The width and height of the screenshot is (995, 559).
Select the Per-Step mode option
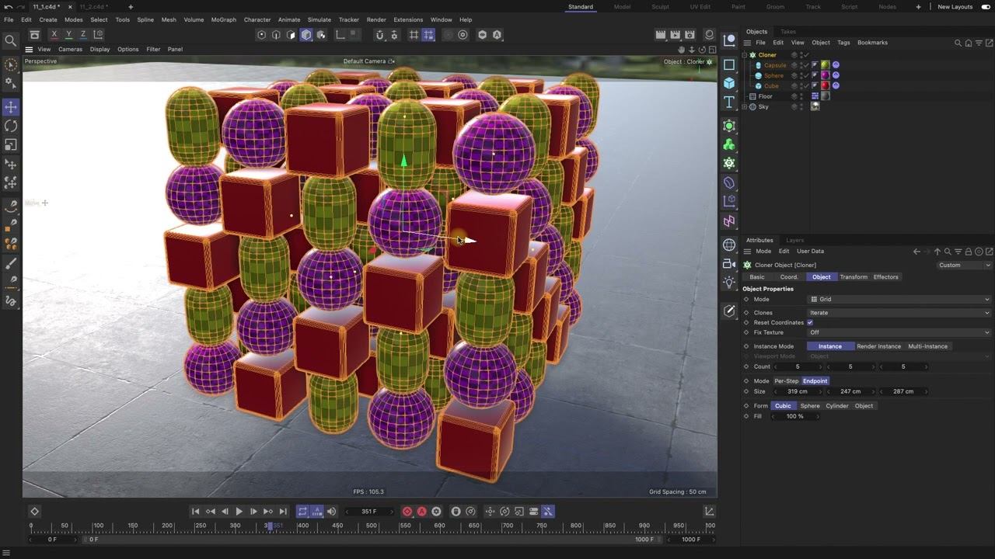click(x=786, y=381)
